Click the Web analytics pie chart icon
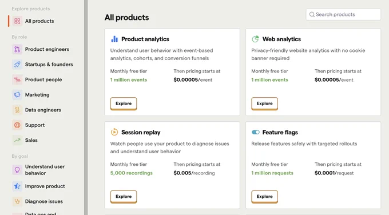 coord(255,39)
